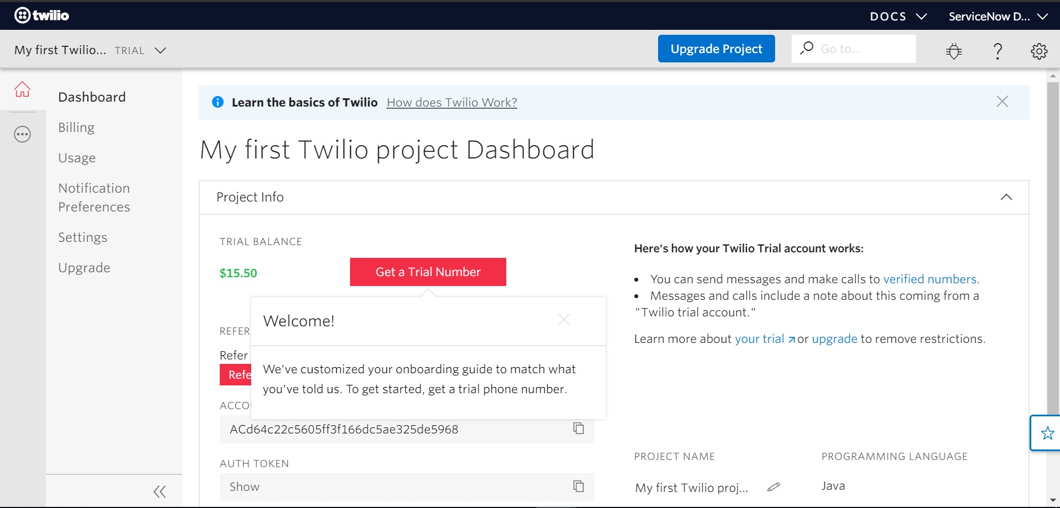Image resolution: width=1060 pixels, height=508 pixels.
Task: Select Usage in the sidebar
Action: coord(77,157)
